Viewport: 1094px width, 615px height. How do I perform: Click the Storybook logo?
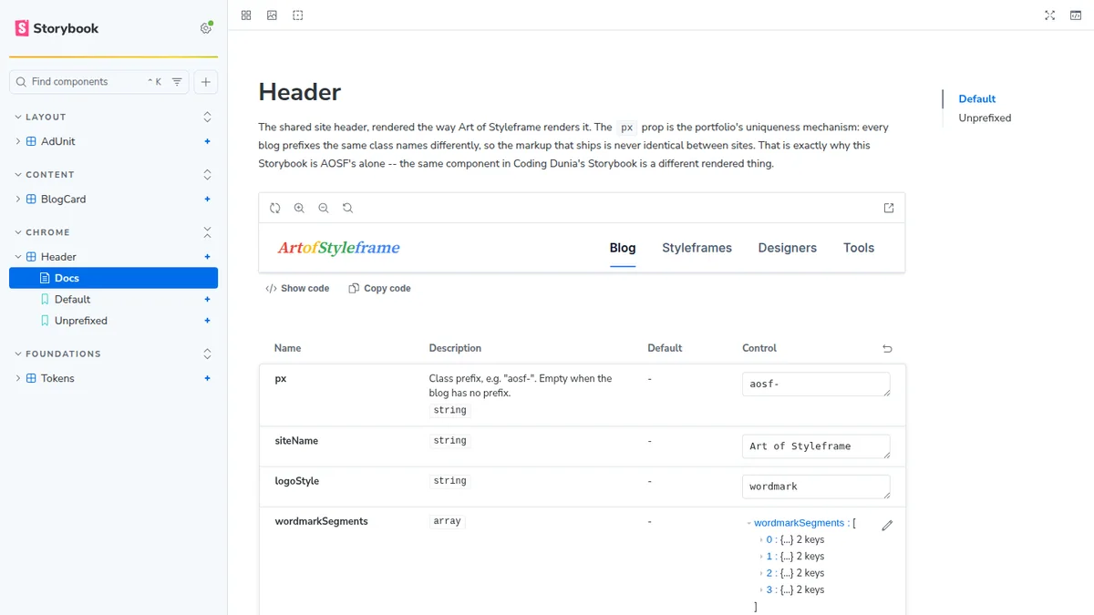[x=57, y=28]
